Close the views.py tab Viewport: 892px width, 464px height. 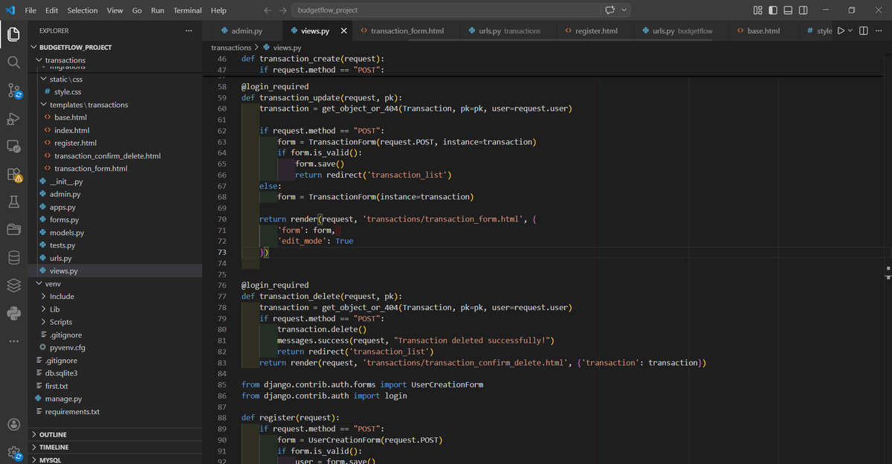pos(343,31)
